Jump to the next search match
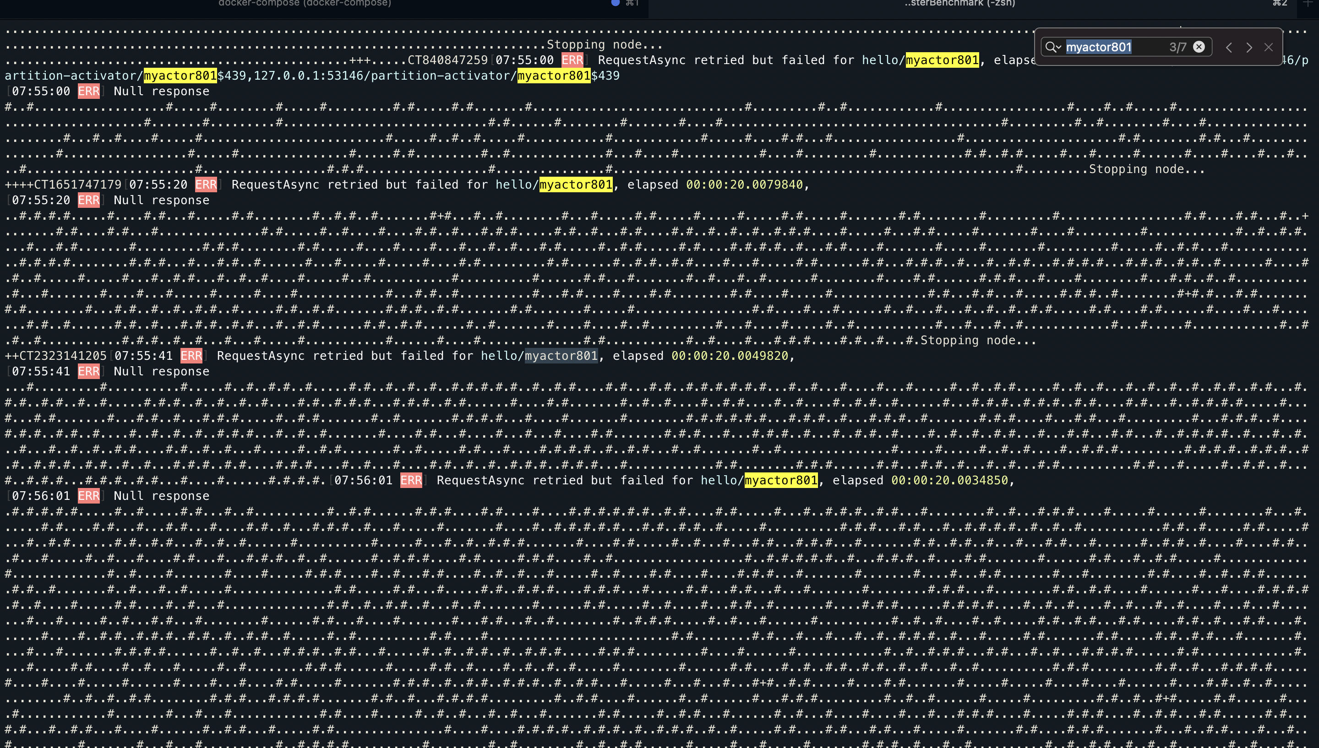The width and height of the screenshot is (1319, 748). pos(1249,48)
